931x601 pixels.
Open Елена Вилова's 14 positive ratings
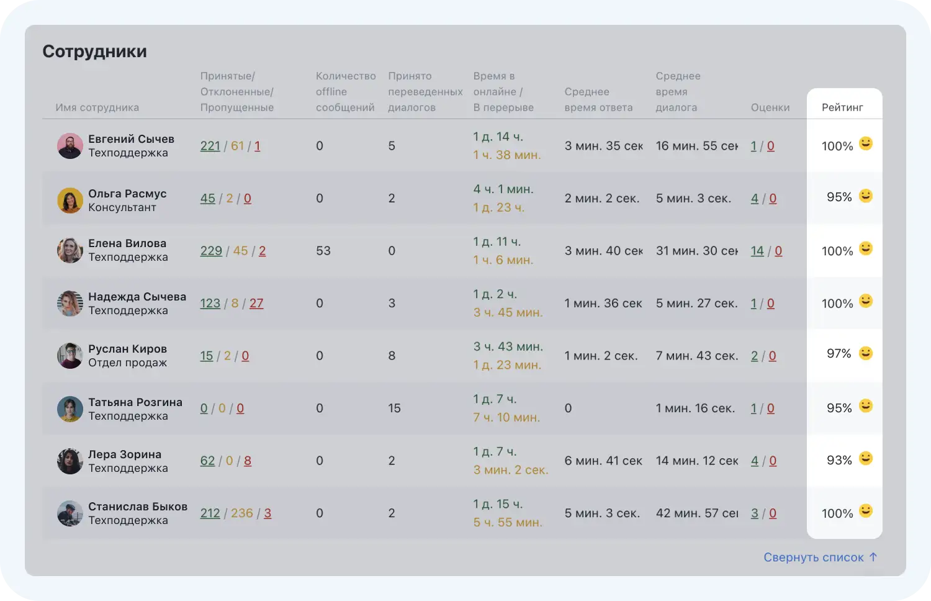(757, 251)
